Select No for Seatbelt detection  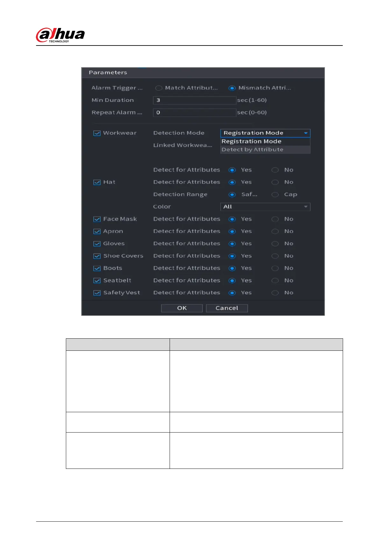coord(275,281)
